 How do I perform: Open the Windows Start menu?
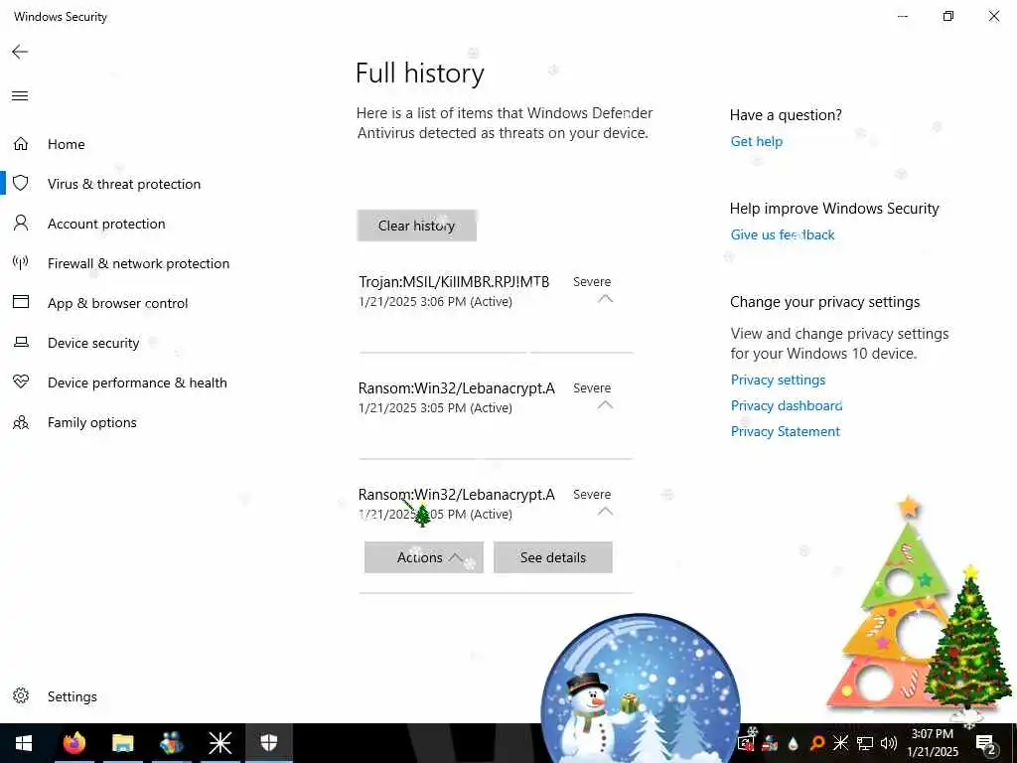point(24,743)
